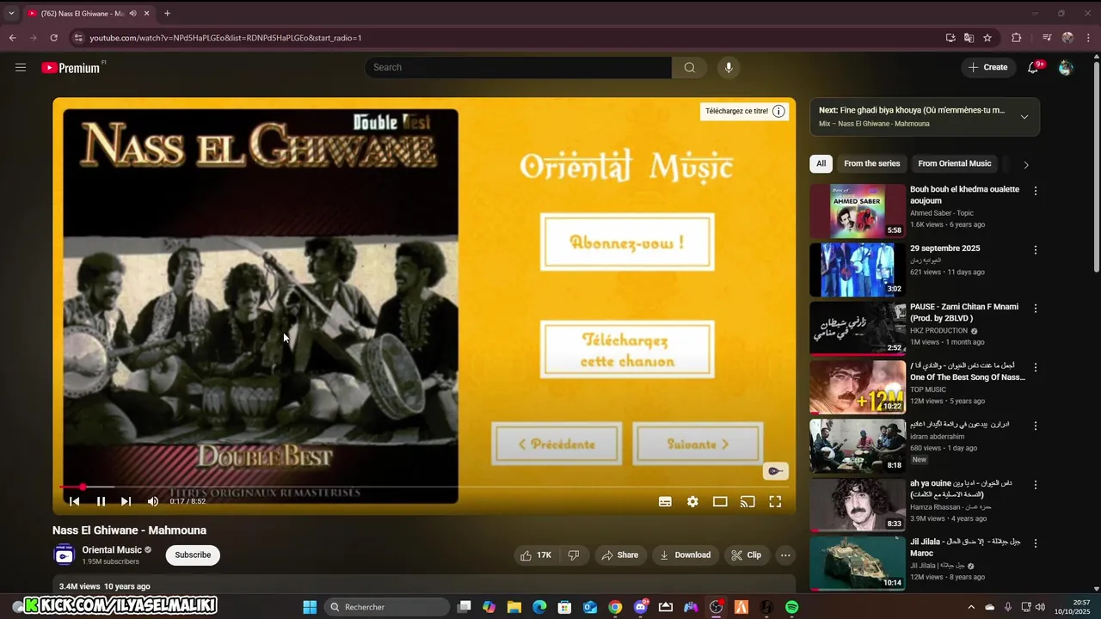Pause the video
Viewport: 1101px width, 619px height.
pyautogui.click(x=101, y=501)
